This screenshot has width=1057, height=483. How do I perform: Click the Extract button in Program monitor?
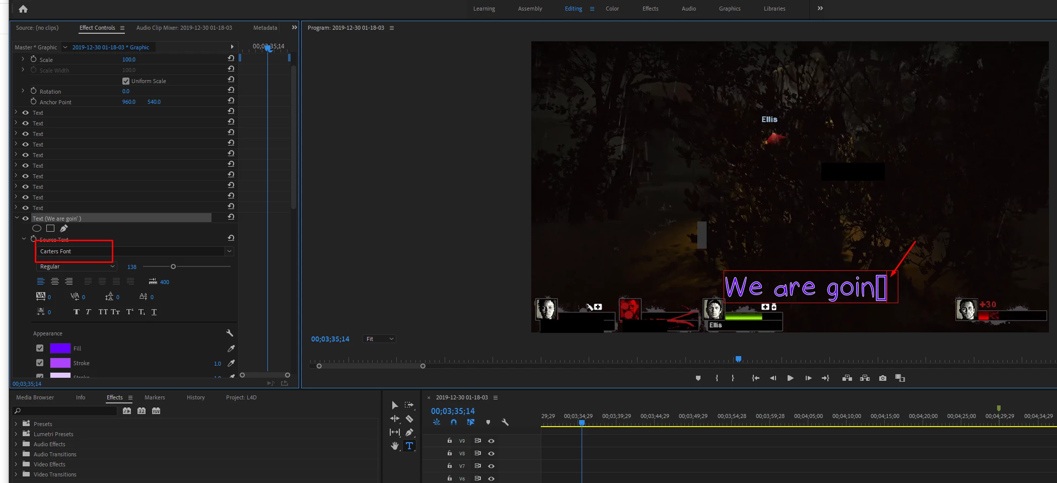pyautogui.click(x=865, y=378)
